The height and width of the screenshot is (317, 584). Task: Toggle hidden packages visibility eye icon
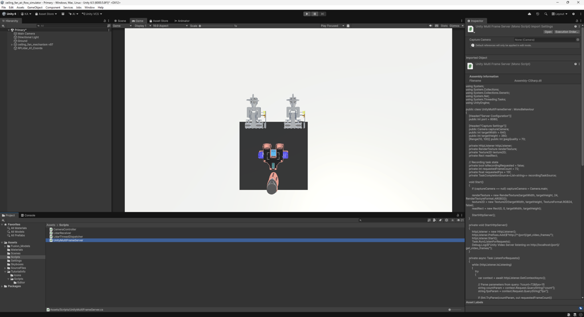click(x=460, y=220)
